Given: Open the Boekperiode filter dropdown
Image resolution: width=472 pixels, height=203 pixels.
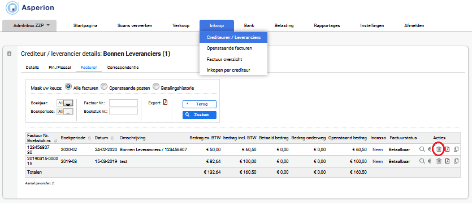Looking at the screenshot, I should pos(64,112).
